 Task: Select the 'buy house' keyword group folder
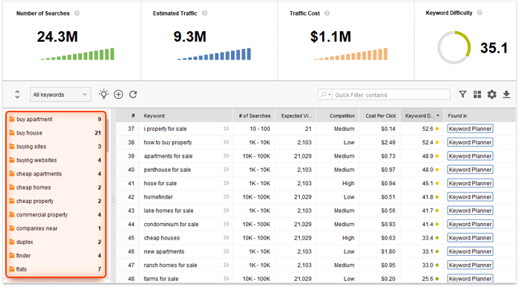point(55,133)
